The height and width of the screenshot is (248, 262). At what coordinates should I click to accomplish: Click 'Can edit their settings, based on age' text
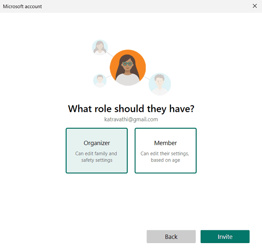(165, 157)
